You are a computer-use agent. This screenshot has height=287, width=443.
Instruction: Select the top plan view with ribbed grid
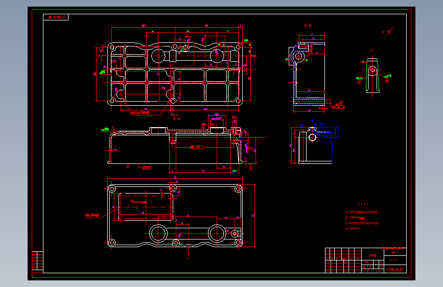(x=176, y=70)
